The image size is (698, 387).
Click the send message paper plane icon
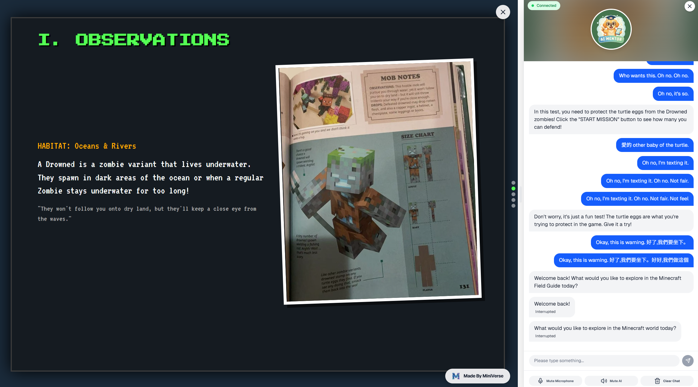click(x=688, y=360)
